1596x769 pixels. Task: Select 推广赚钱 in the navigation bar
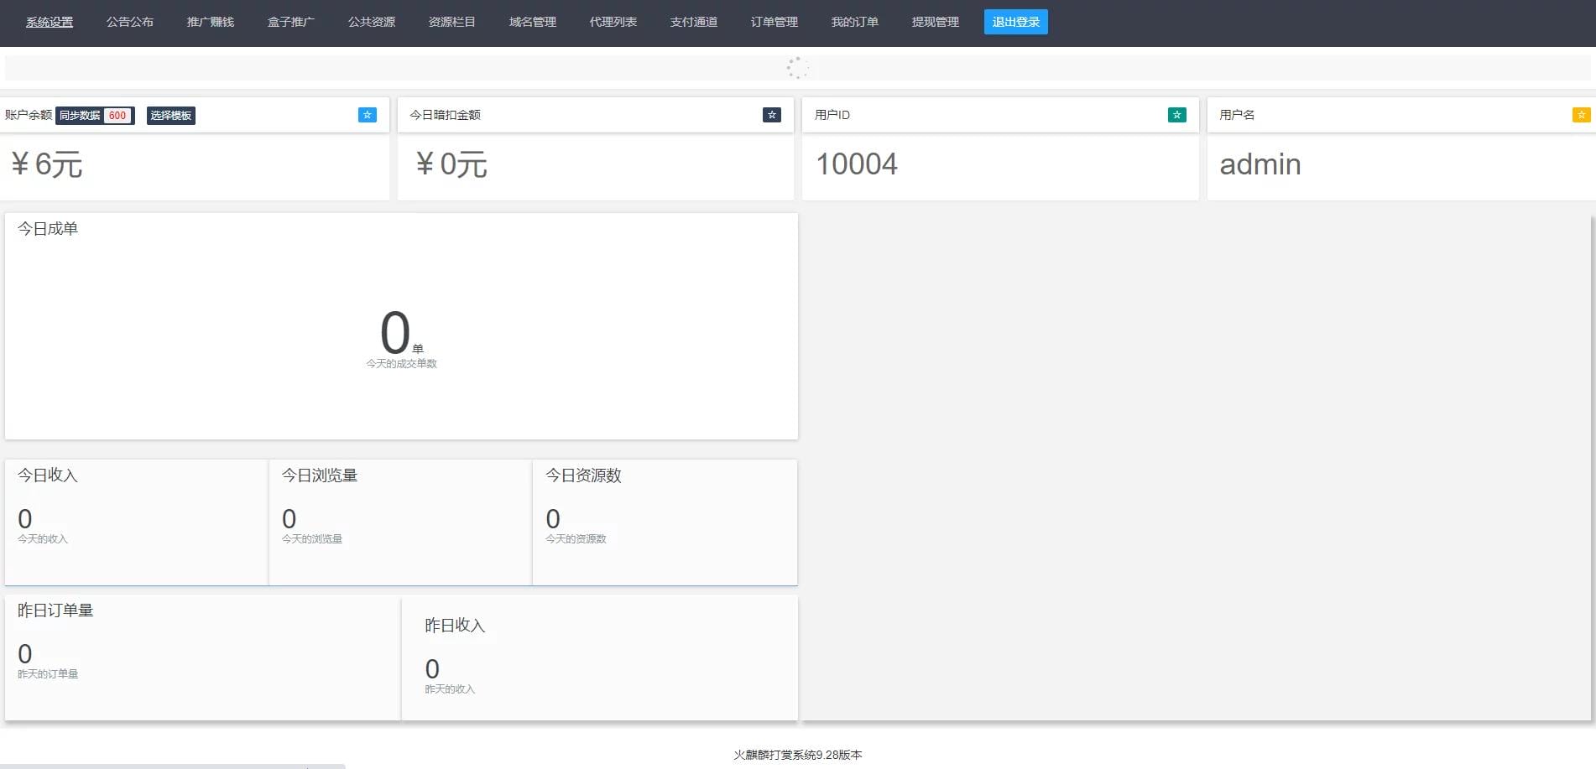coord(210,22)
